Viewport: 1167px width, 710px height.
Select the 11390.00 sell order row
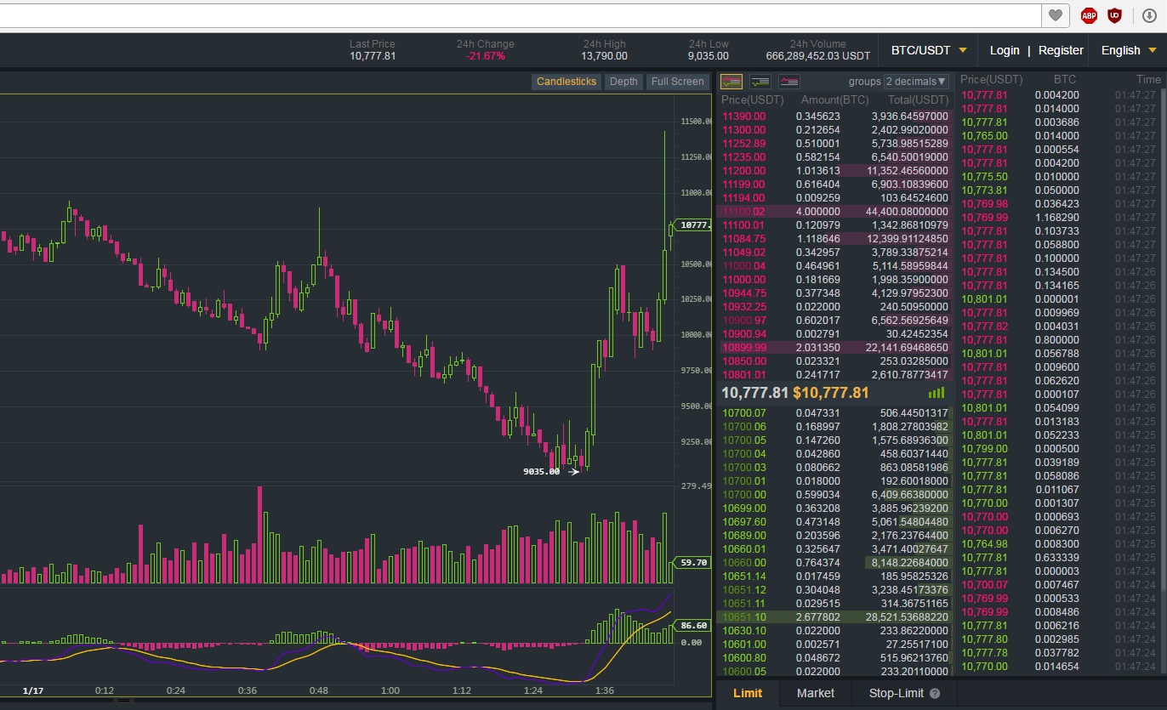coord(834,116)
